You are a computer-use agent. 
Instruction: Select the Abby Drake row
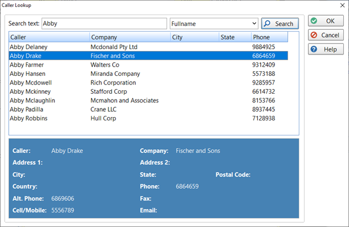coord(148,56)
